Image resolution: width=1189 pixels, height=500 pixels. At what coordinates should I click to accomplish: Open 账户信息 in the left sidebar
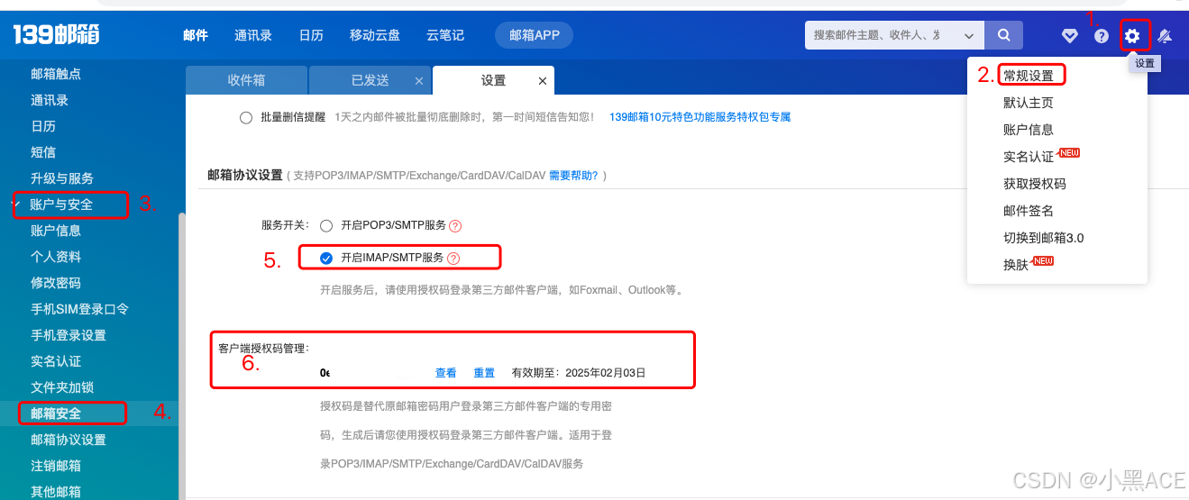56,231
